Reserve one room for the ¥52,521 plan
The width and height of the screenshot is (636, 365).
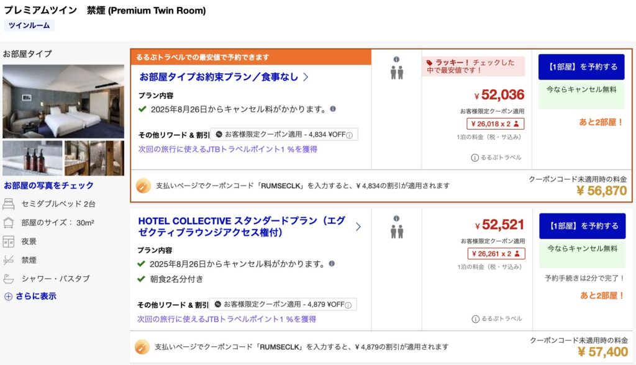(582, 226)
